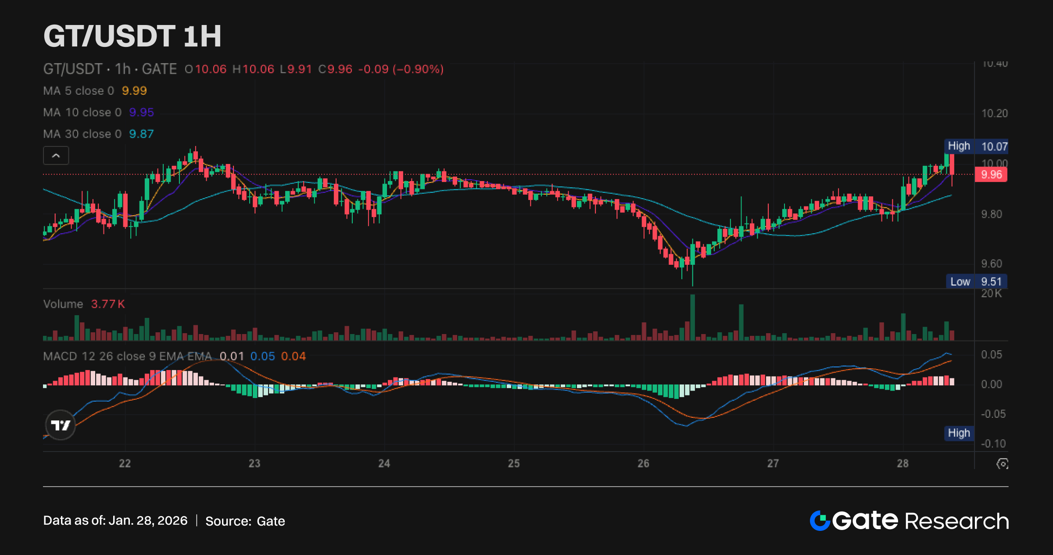Click the High label in MACD pane
Image resolution: width=1053 pixels, height=555 pixels.
(959, 433)
